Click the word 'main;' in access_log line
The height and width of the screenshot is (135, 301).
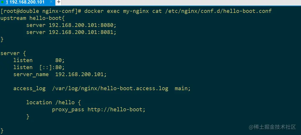pyautogui.click(x=183, y=88)
